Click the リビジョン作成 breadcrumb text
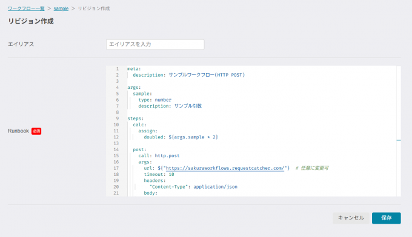This screenshot has height=237, width=412. tap(94, 8)
